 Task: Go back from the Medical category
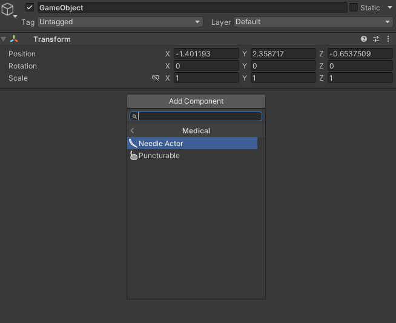pyautogui.click(x=132, y=131)
